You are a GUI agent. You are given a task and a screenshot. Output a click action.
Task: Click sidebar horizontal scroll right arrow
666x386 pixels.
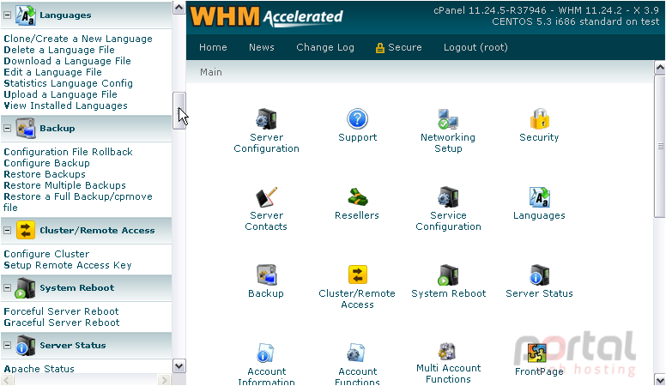[164, 380]
